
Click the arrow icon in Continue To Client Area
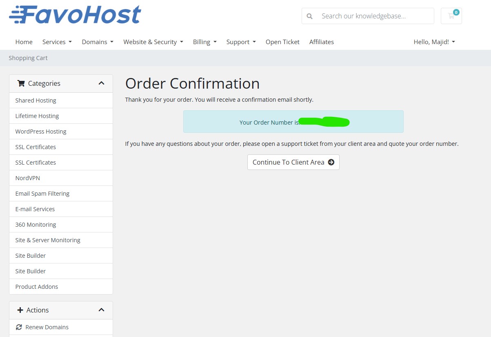tap(331, 162)
